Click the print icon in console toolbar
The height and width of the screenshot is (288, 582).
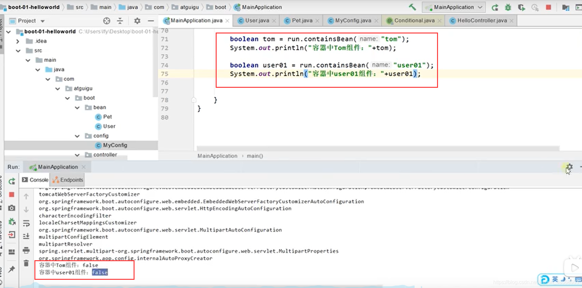26,250
